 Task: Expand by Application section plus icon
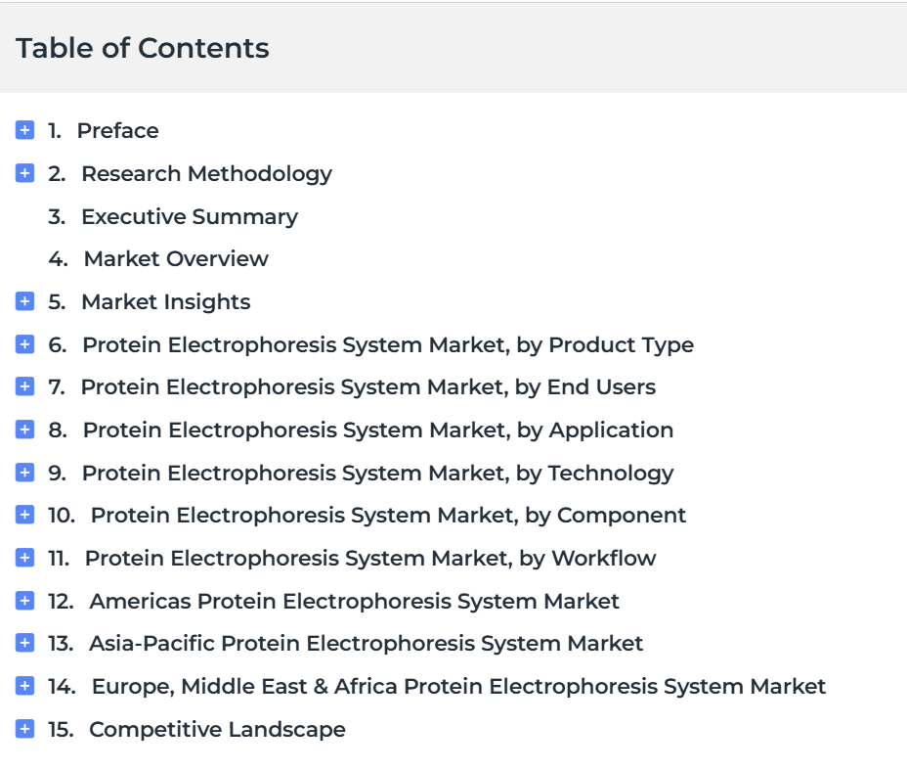click(25, 430)
